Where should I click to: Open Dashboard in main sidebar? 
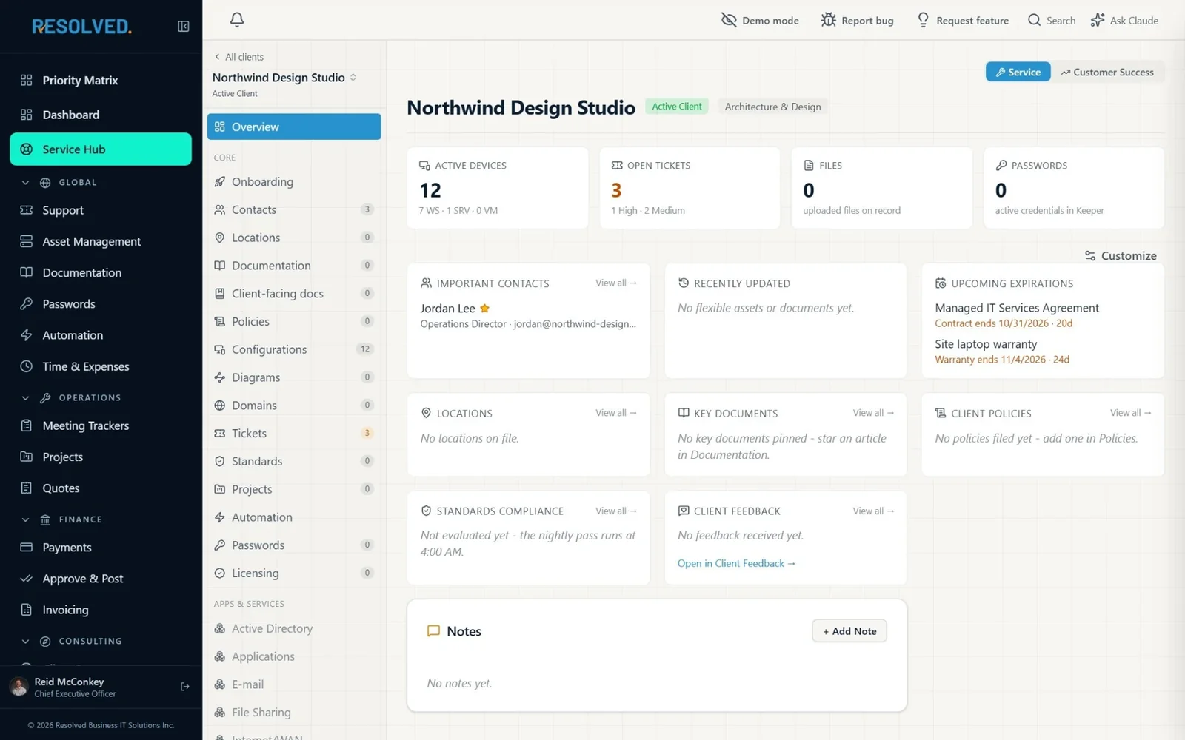101,115
